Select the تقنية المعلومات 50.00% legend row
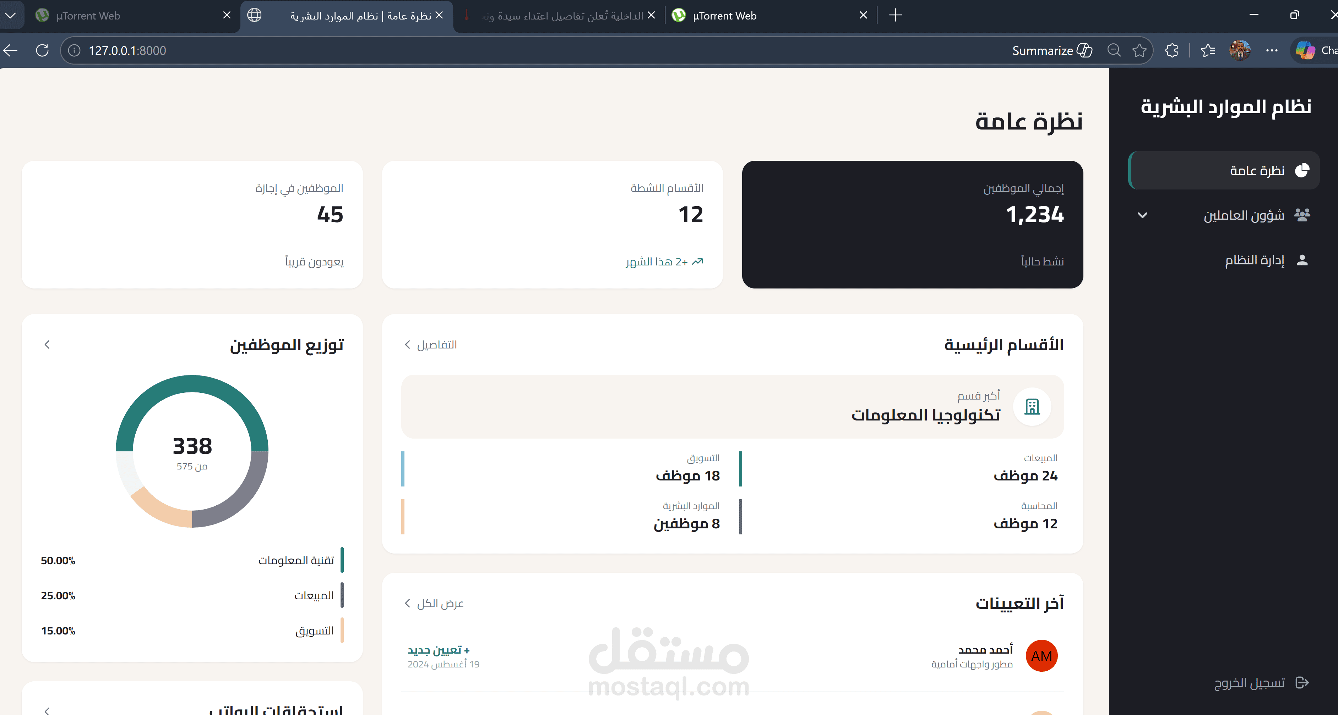Image resolution: width=1338 pixels, height=715 pixels. point(192,560)
